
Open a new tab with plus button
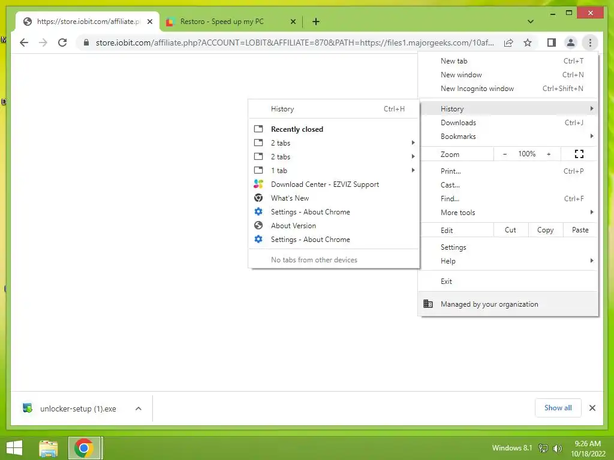[316, 22]
